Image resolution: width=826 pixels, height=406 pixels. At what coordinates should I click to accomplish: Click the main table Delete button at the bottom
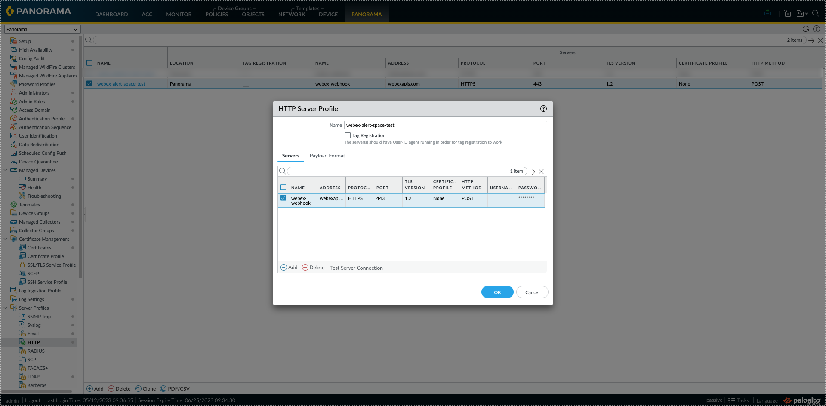point(119,389)
